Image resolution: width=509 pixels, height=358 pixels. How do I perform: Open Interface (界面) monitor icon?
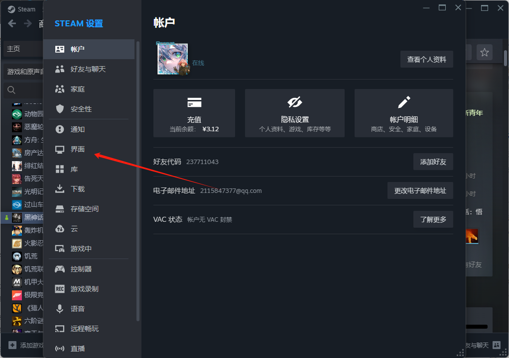[x=60, y=149]
